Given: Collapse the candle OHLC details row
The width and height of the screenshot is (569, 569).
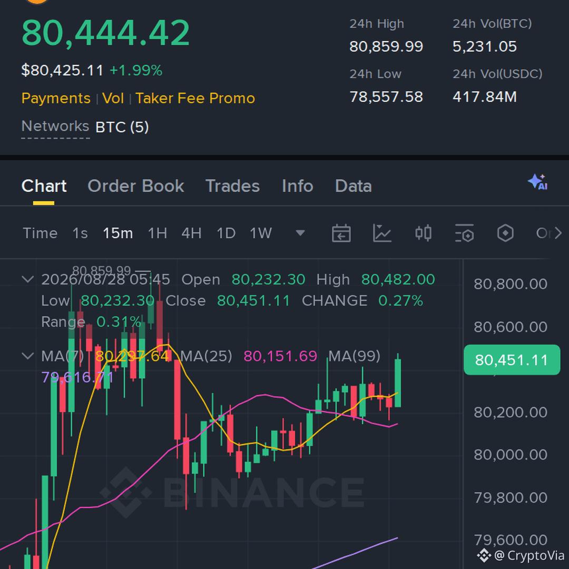Looking at the screenshot, I should tap(28, 279).
